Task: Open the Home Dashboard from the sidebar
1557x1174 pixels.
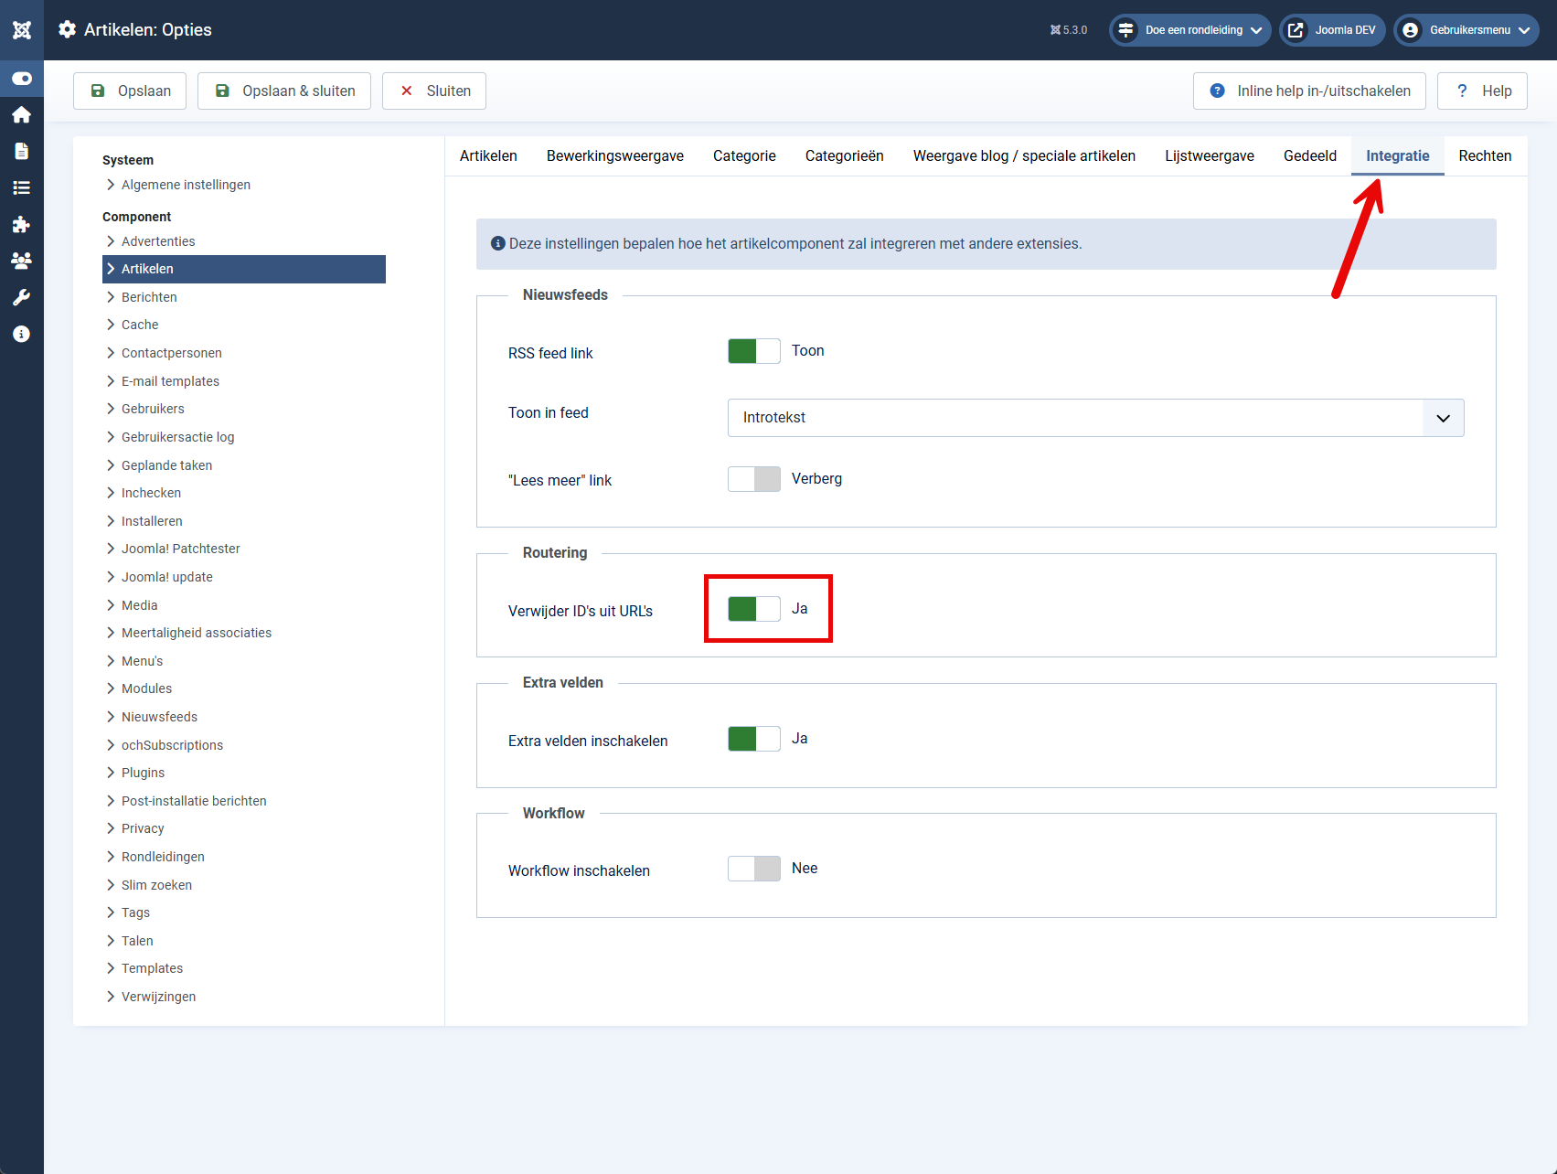Action: click(21, 114)
